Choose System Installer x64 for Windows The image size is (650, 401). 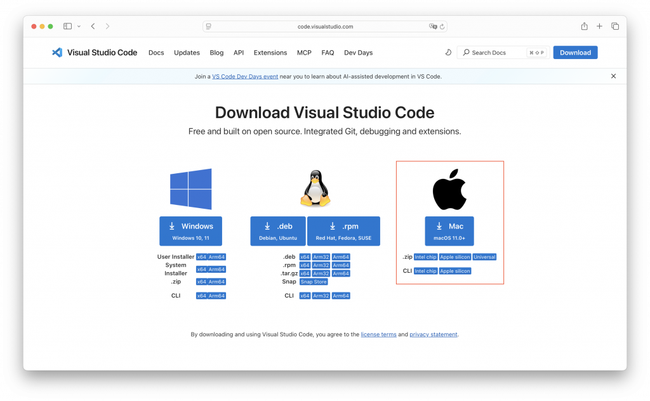(201, 269)
